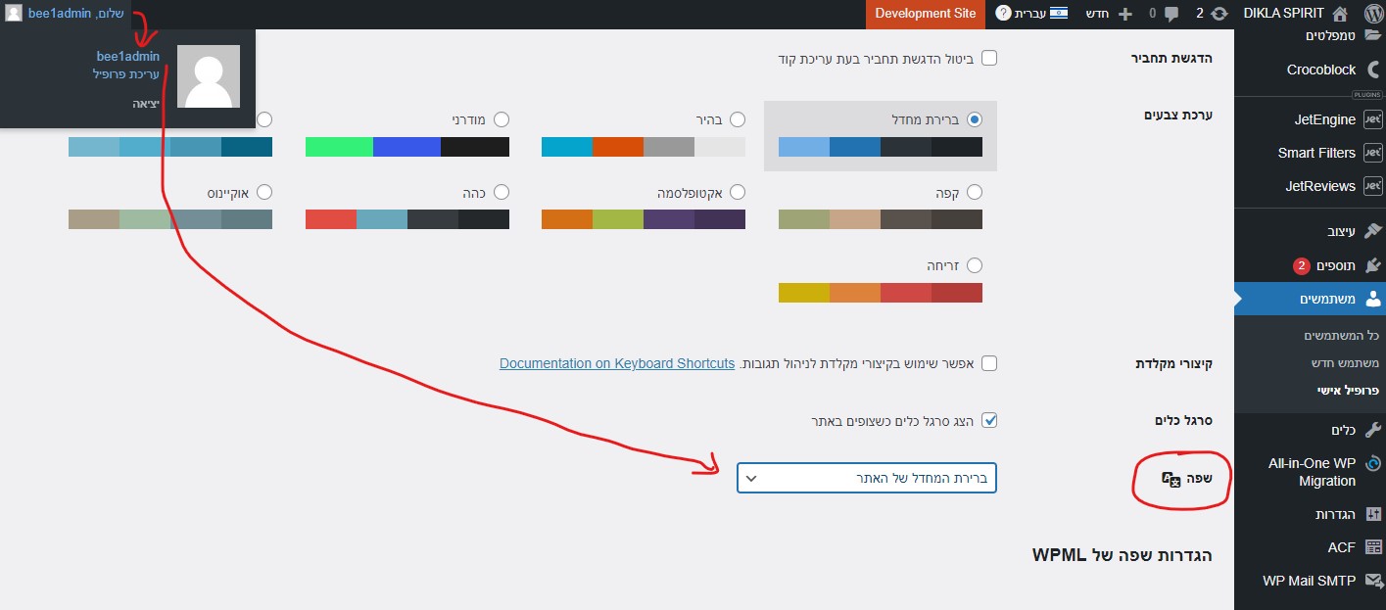Click the small avatar in the admin bar
Screen dimensions: 1386x610
[14, 14]
